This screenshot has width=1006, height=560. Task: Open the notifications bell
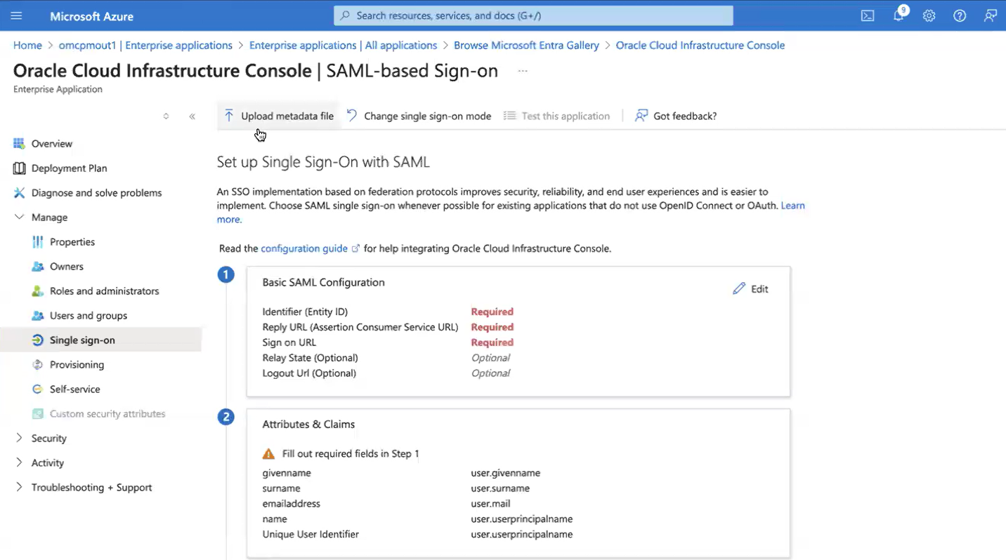pyautogui.click(x=898, y=15)
